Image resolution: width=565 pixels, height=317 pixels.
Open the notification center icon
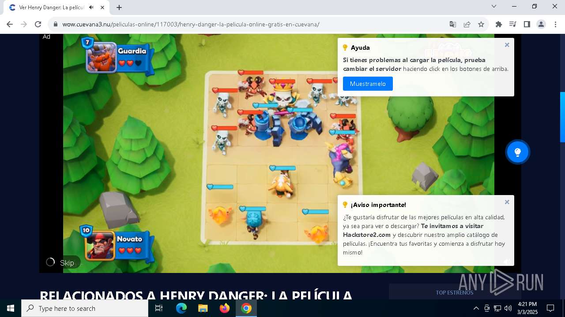pos(550,308)
